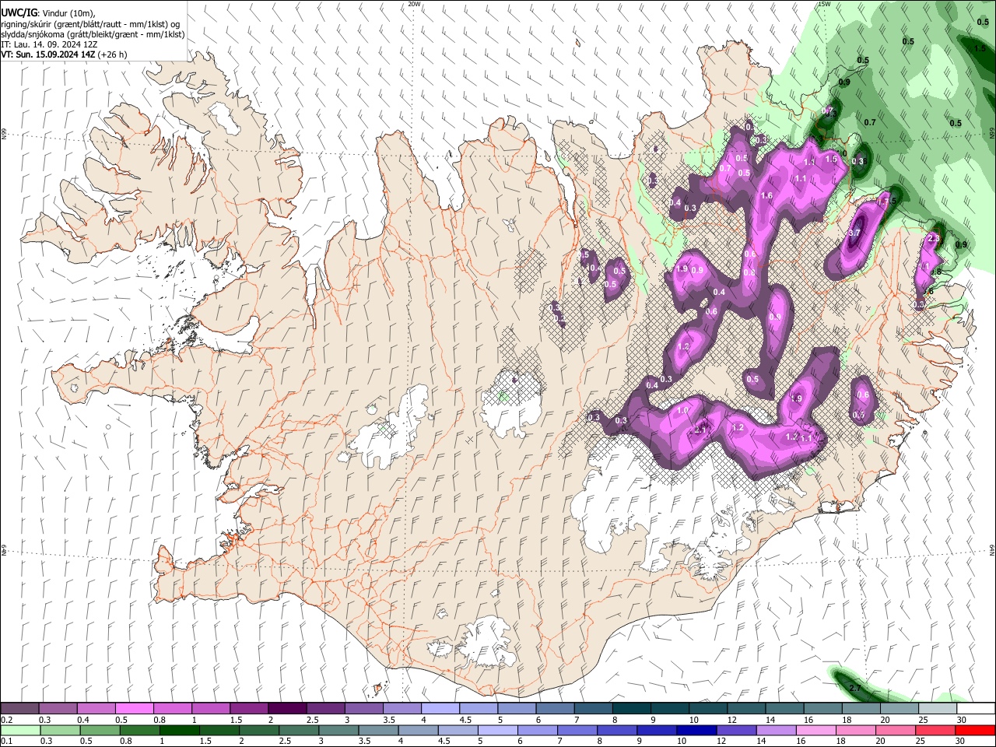Click the 1.5 label on the upper snow scale
Image resolution: width=996 pixels, height=747 pixels.
point(235,720)
